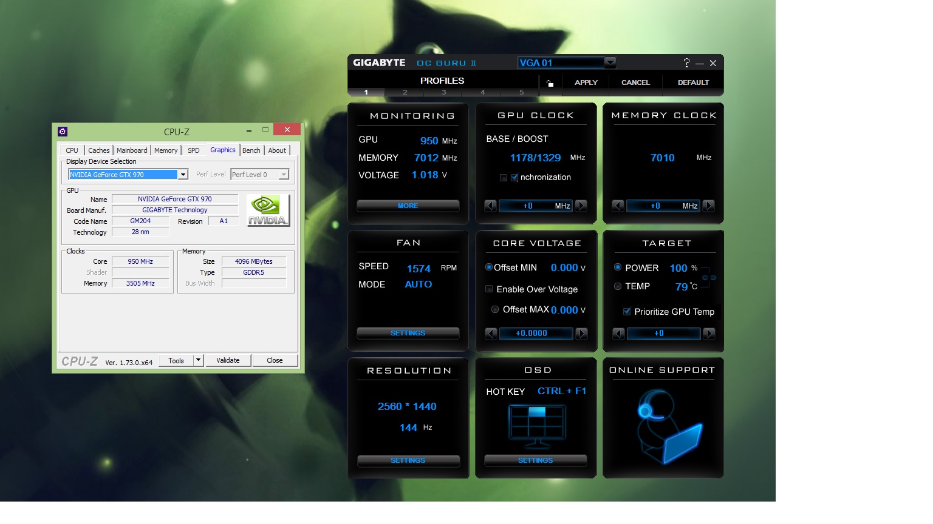Click the CANCEL button in OC Guru
933x524 pixels.
coord(635,82)
